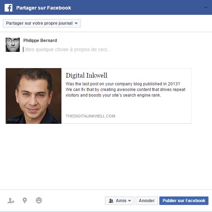212x212 pixels.
Task: Open the Digital Inkwell link title
Action: [87, 75]
